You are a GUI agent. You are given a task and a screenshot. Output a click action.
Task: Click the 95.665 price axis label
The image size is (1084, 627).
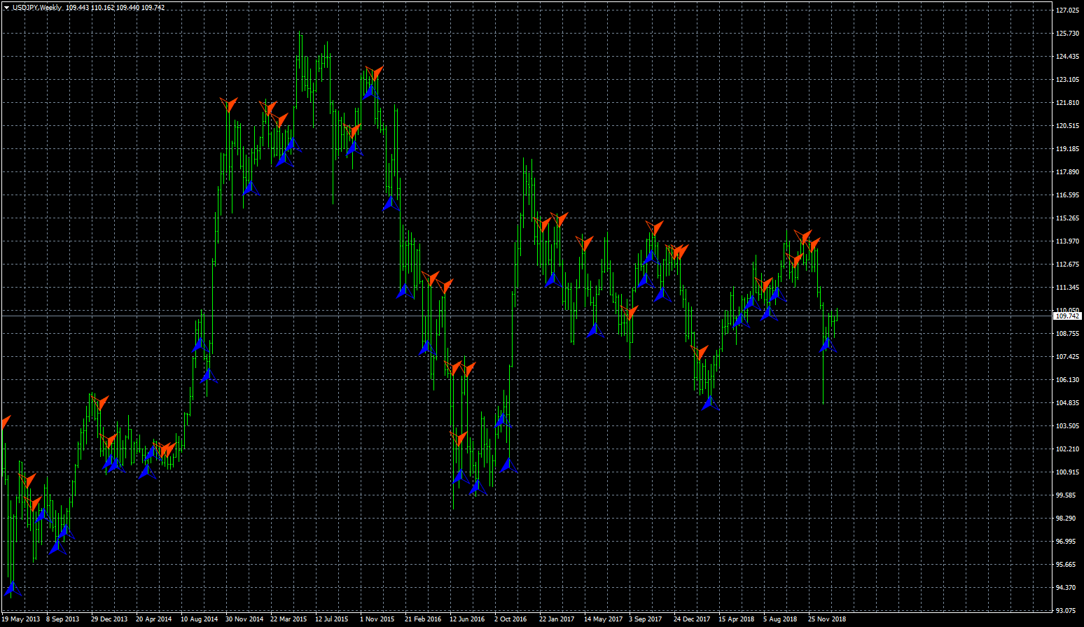(1065, 565)
